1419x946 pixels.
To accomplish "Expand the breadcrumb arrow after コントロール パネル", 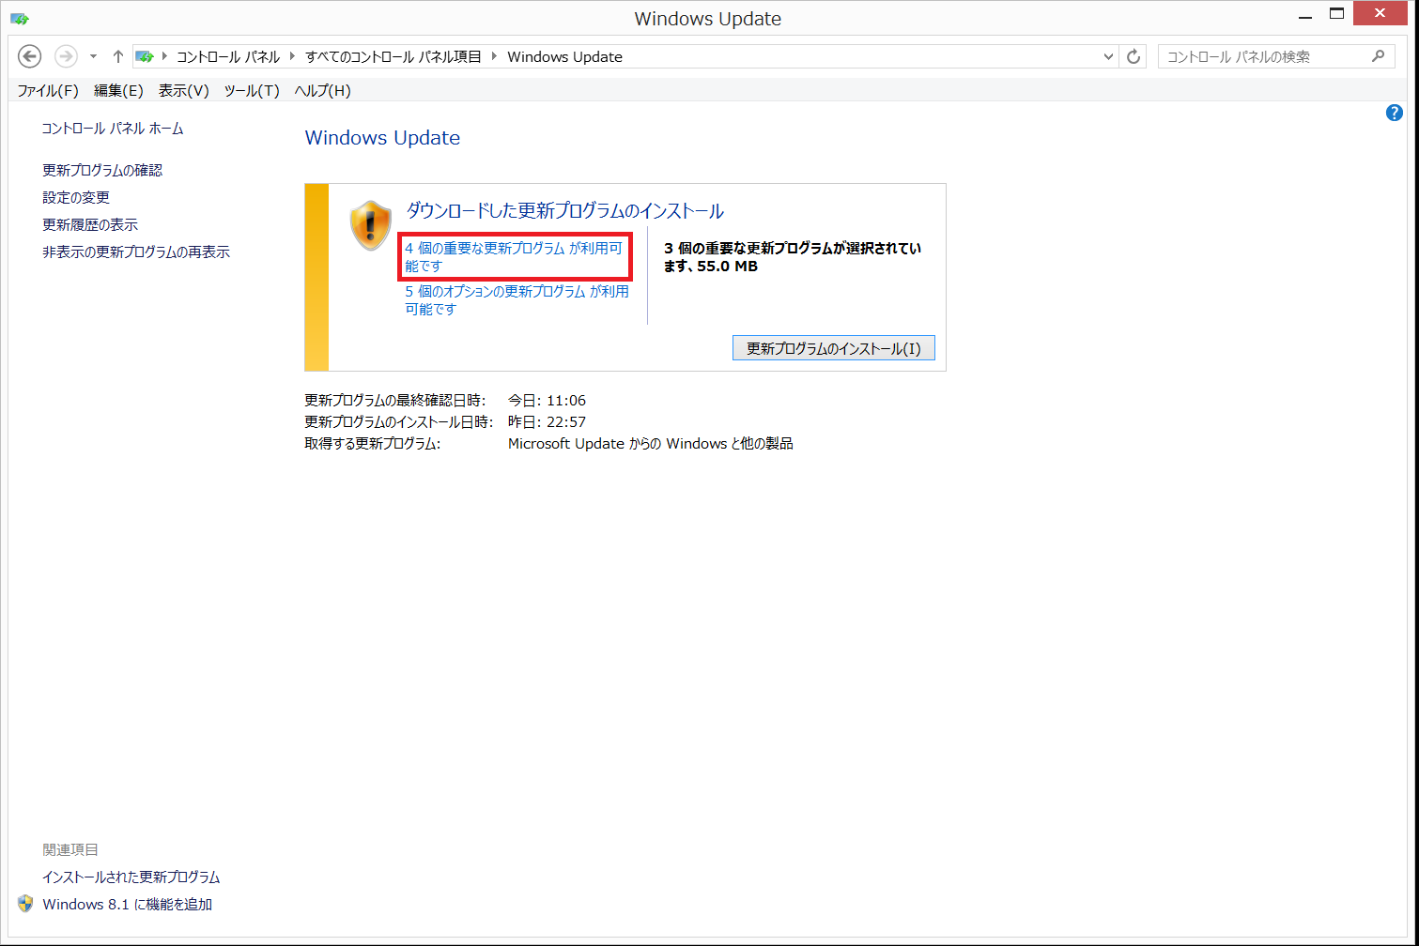I will tap(293, 56).
